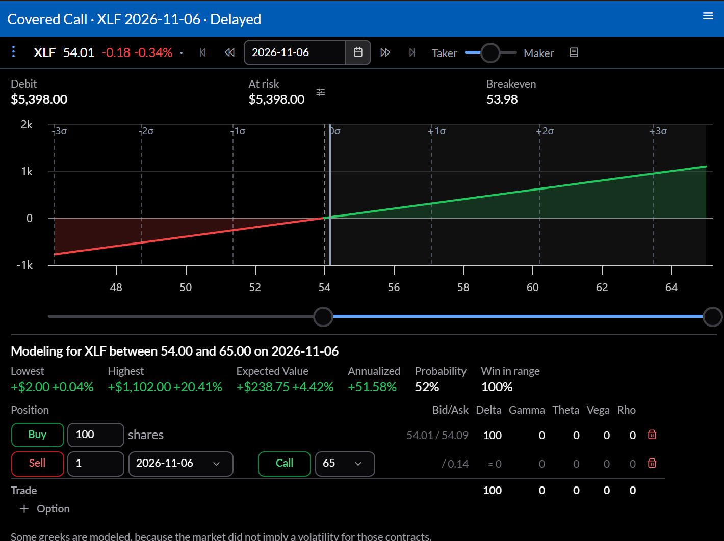Advance to the next expiration date
This screenshot has height=541, width=724.
[x=385, y=52]
